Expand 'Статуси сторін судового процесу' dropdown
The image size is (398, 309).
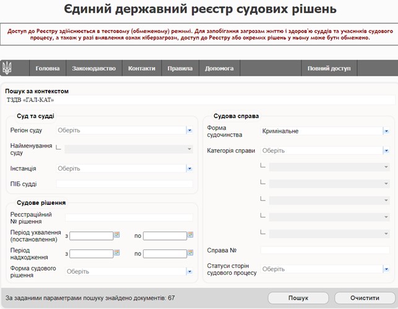(x=386, y=269)
